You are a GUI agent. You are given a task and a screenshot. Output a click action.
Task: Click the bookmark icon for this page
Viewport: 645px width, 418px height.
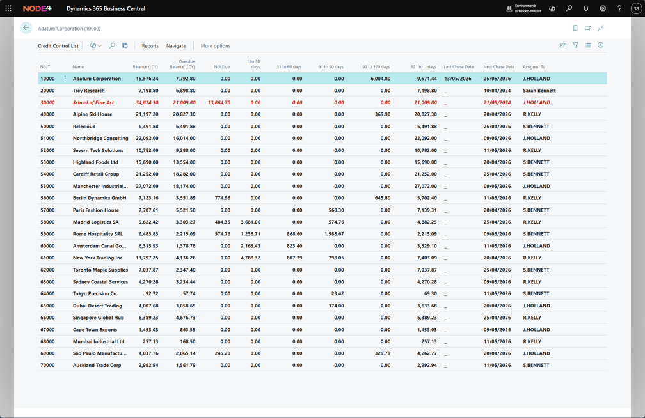coord(575,28)
